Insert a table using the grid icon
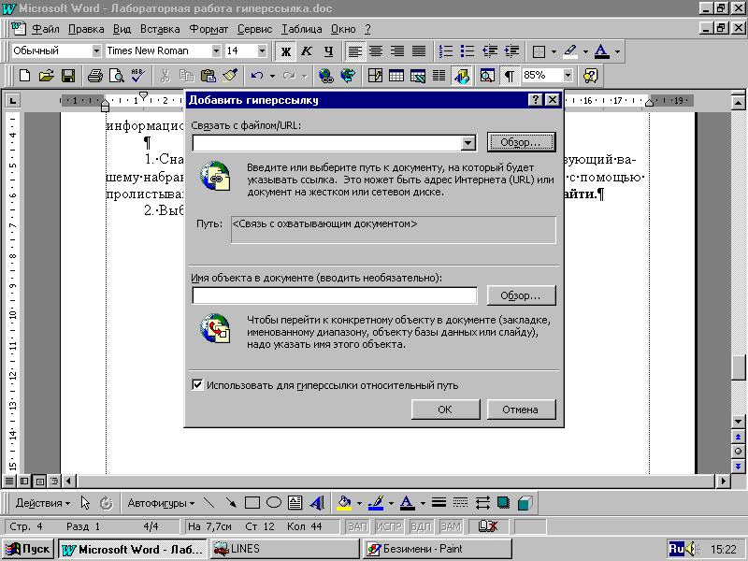Viewport: 748px width, 561px height. 396,76
